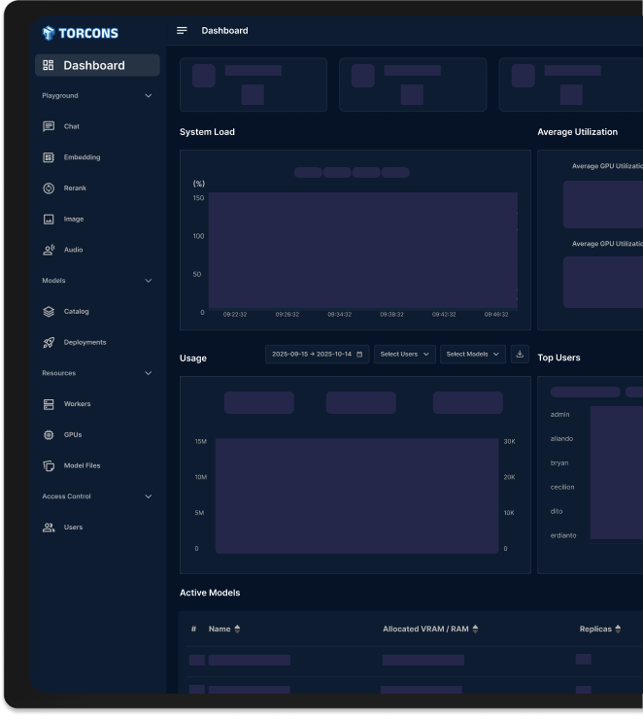643x716 pixels.
Task: Sort by Allocated VRAM / RAM arrows
Action: pos(475,629)
